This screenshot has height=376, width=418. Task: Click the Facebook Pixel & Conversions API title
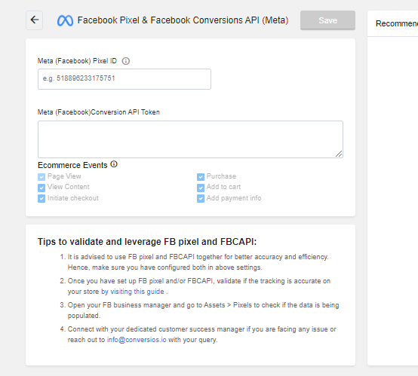[x=183, y=20]
